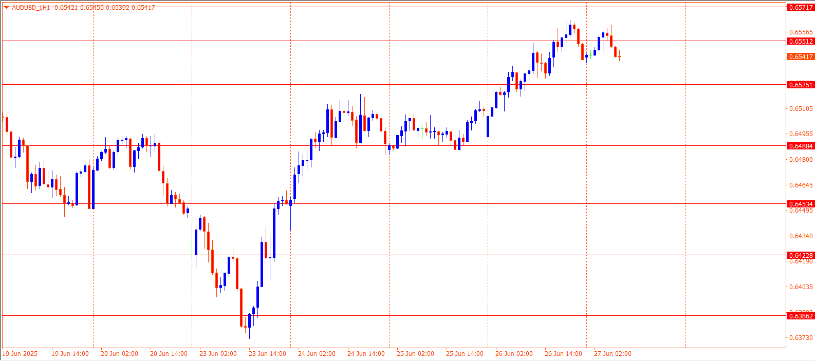
Task: Click the 0.64800 price scale value
Action: coord(801,159)
